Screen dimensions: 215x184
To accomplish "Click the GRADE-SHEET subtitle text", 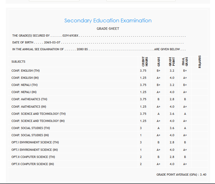I will click(x=108, y=29).
